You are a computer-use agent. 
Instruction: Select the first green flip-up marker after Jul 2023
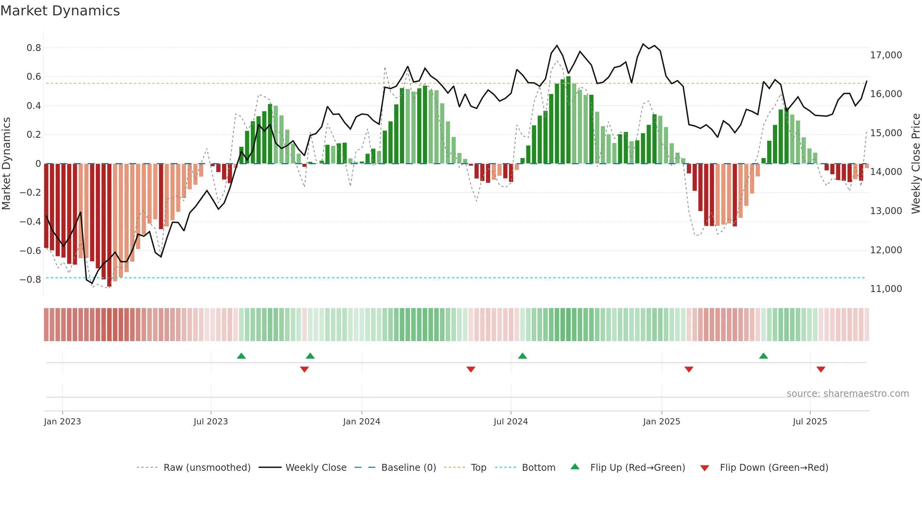coord(241,356)
